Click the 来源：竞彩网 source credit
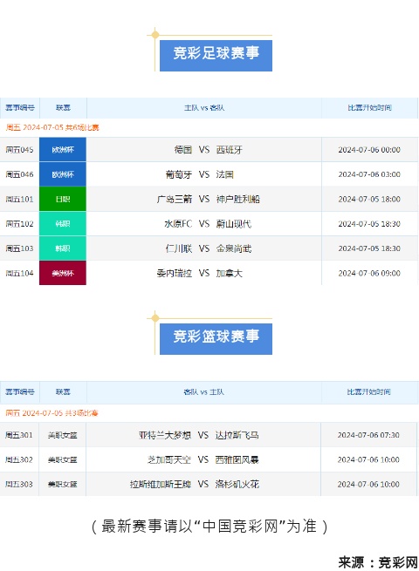This screenshot has width=419, height=571. 378,562
